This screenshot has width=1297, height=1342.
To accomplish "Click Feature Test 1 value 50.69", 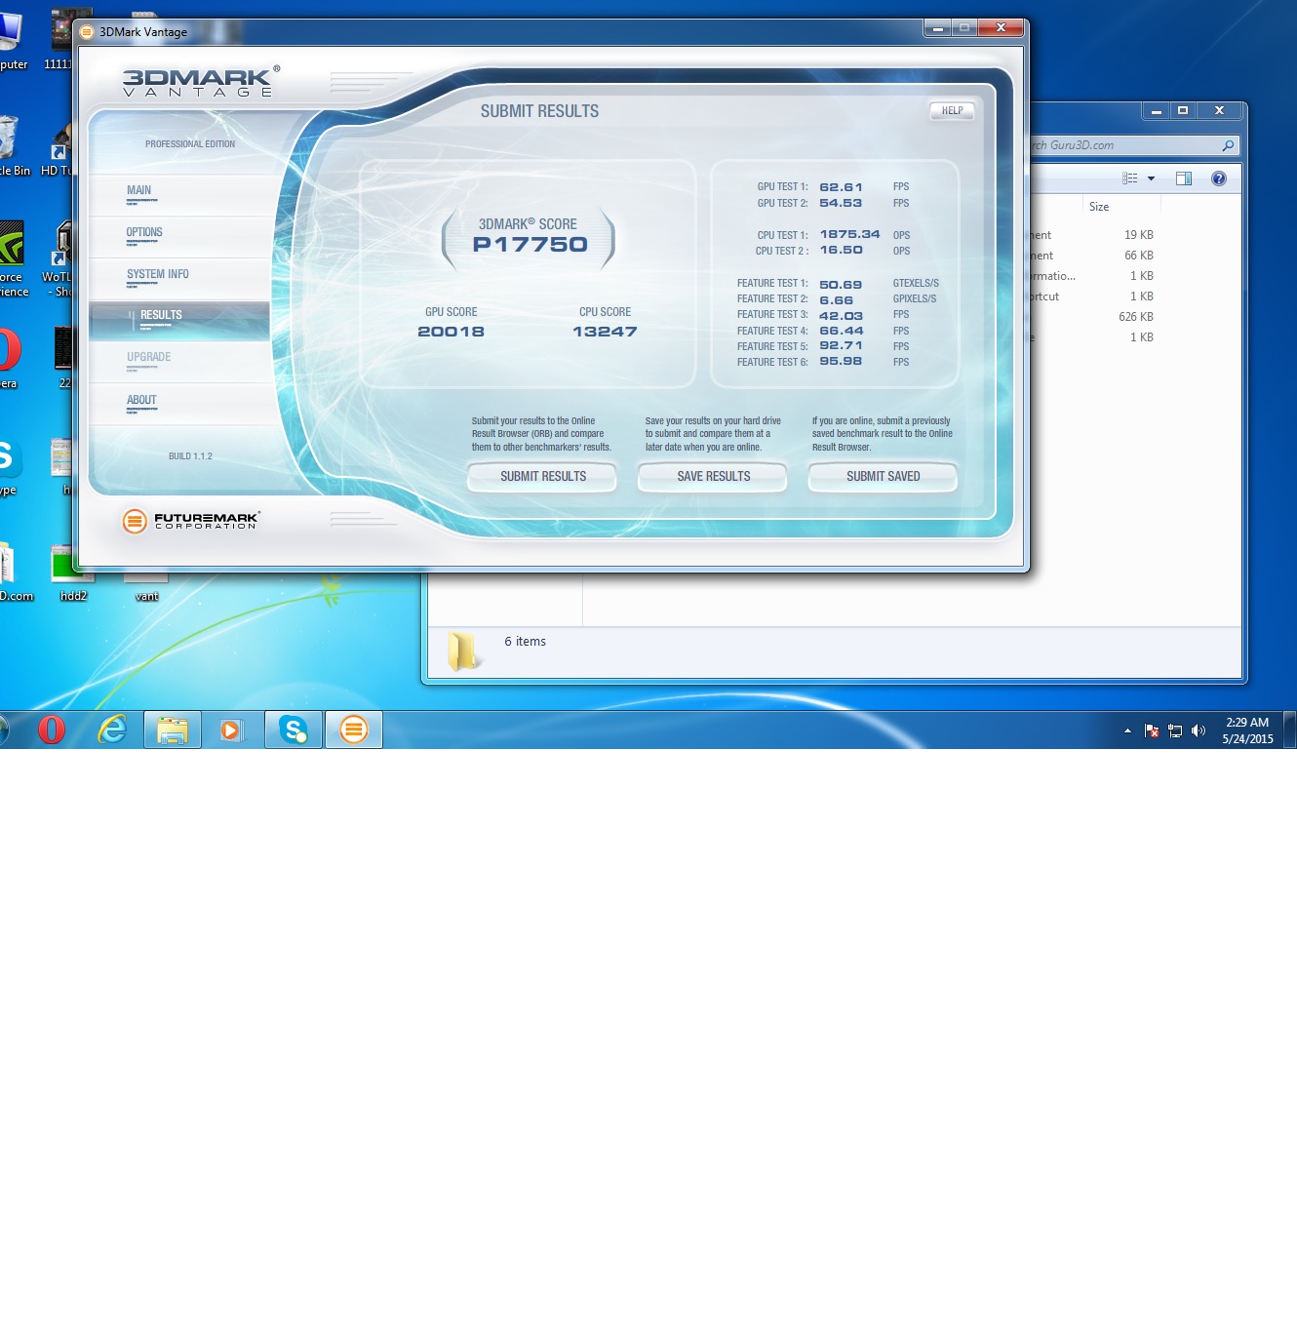I will coord(841,285).
